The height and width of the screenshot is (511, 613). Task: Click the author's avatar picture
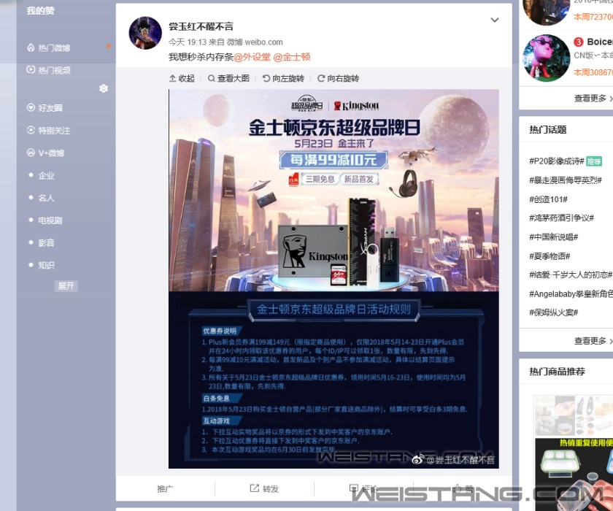pos(145,33)
